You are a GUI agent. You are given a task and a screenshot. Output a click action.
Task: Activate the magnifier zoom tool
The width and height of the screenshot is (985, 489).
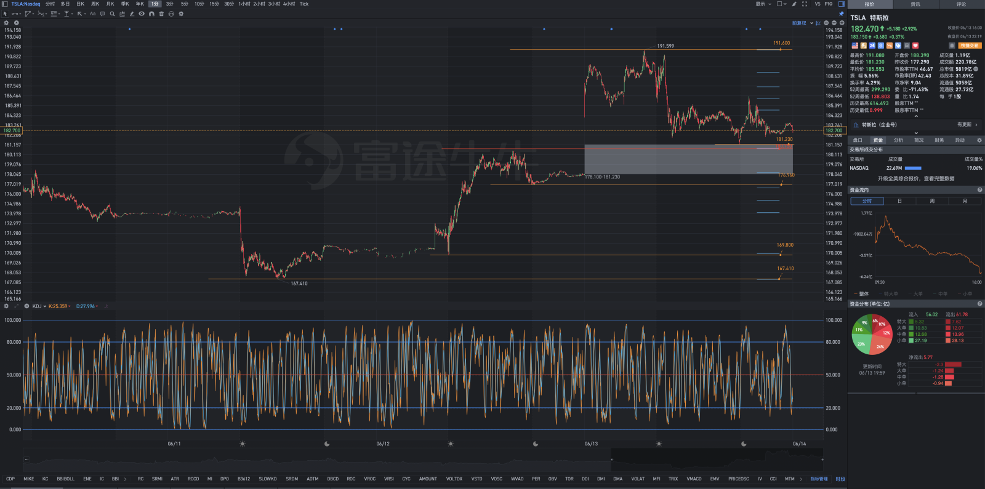(x=112, y=14)
